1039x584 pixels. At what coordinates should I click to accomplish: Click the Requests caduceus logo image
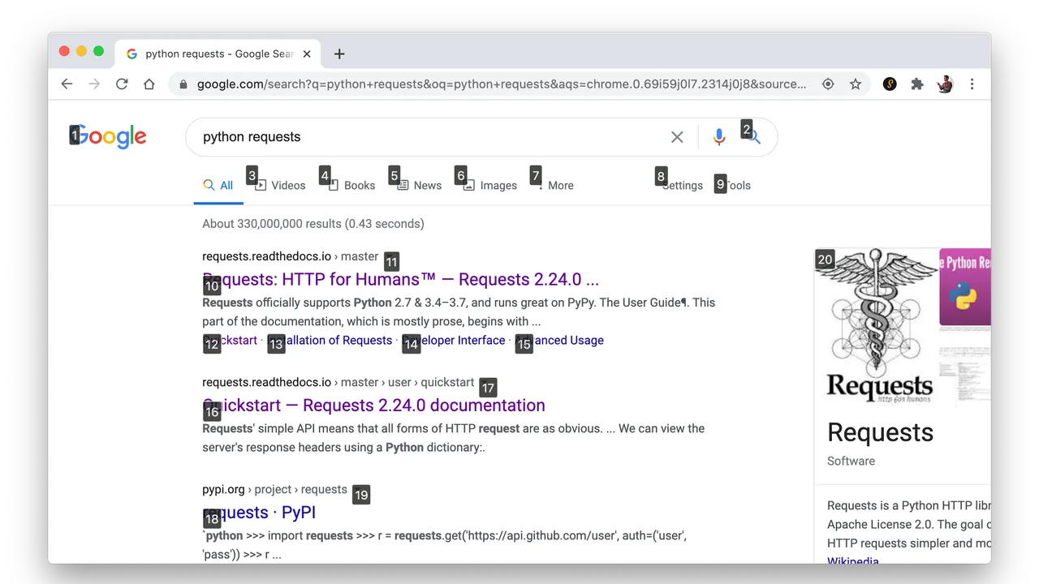[876, 326]
